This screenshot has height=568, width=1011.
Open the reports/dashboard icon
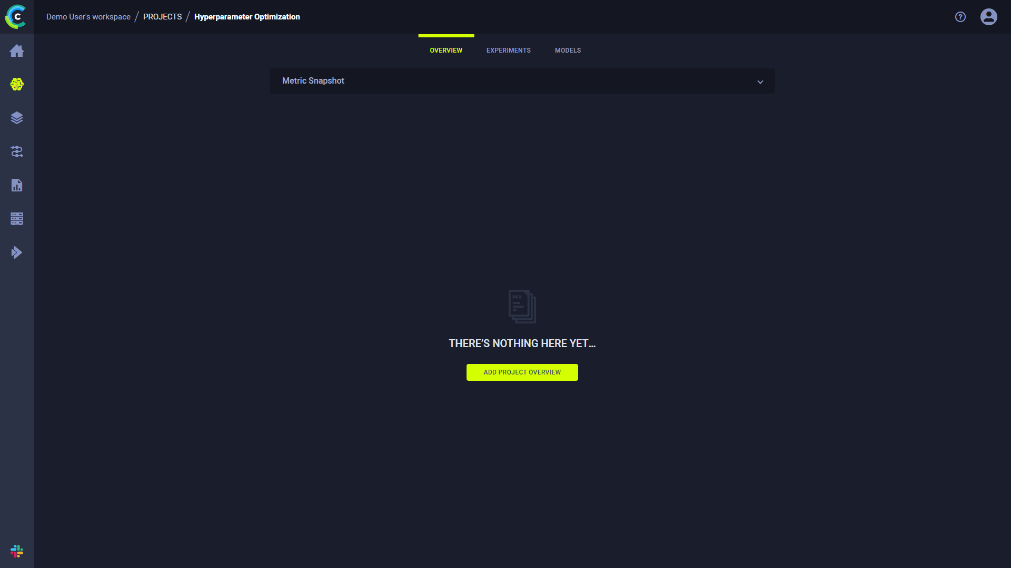click(17, 185)
